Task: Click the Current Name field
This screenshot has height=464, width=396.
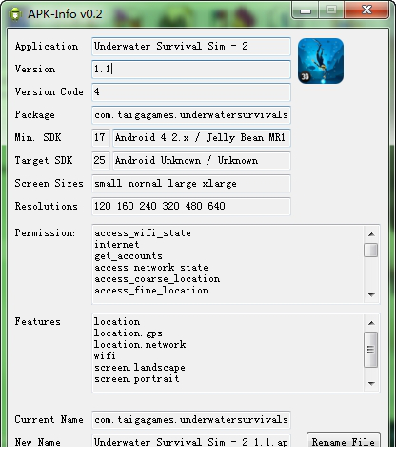Action: (191, 420)
